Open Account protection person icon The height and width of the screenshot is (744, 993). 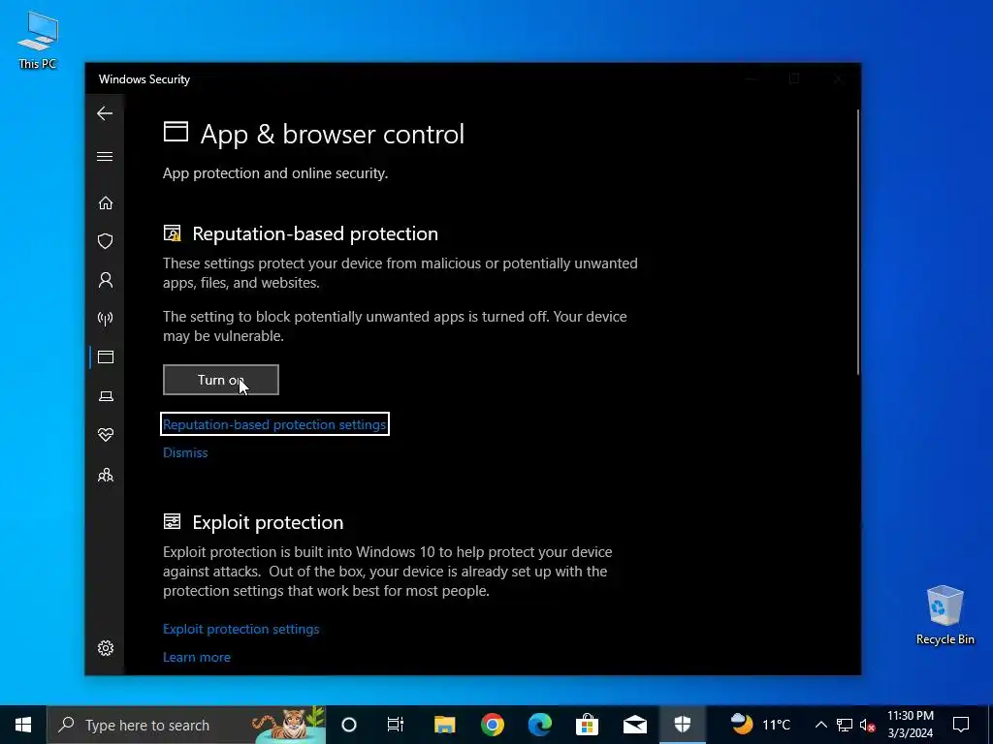105,280
